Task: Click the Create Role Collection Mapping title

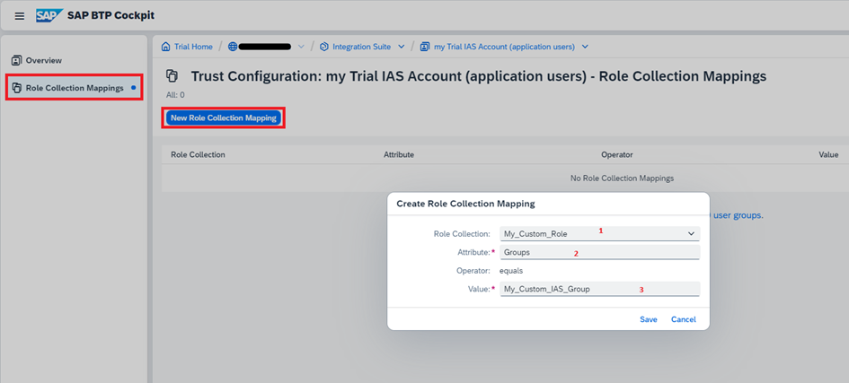Action: tap(465, 204)
